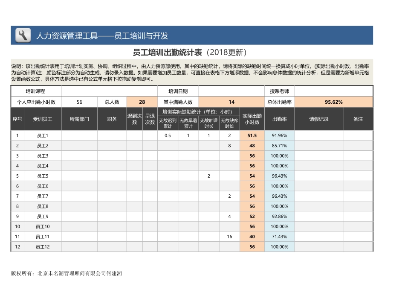This screenshot has width=405, height=287.
Task: Select the 请假记录 column header
Action: click(x=318, y=119)
